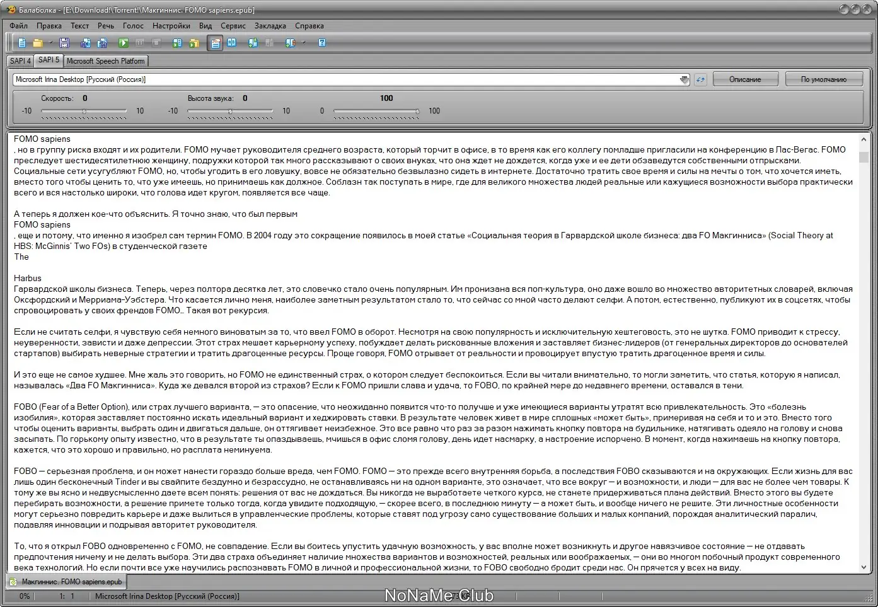Viewport: 878px width, 607px height.
Task: Open the A-B dictionary book icon
Action: pyautogui.click(x=232, y=43)
